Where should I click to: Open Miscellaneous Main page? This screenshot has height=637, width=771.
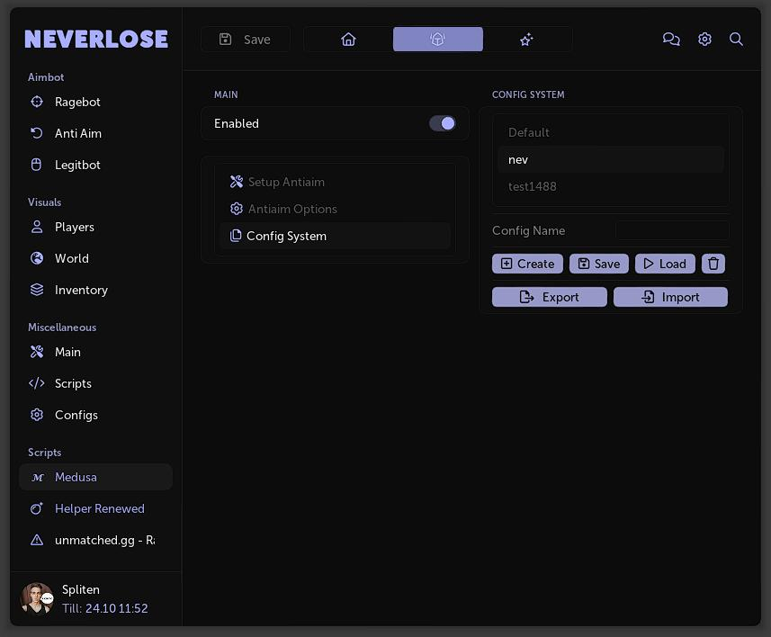pyautogui.click(x=96, y=352)
